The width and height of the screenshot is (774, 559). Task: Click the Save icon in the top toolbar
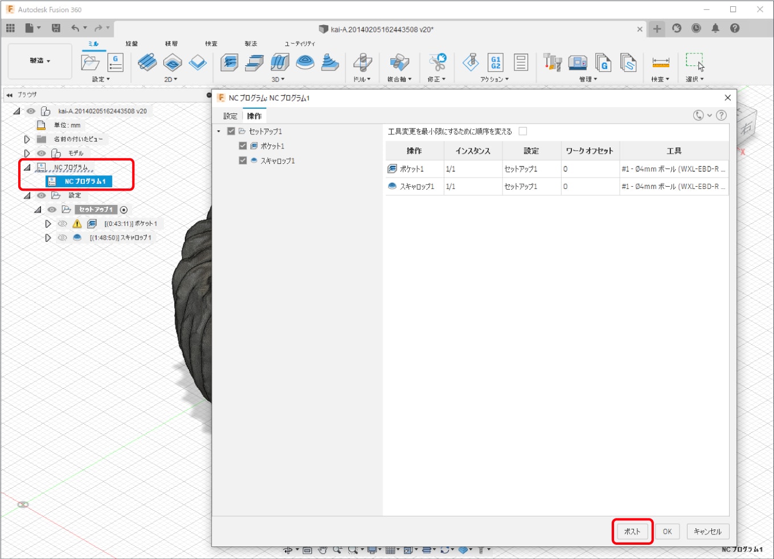click(56, 28)
